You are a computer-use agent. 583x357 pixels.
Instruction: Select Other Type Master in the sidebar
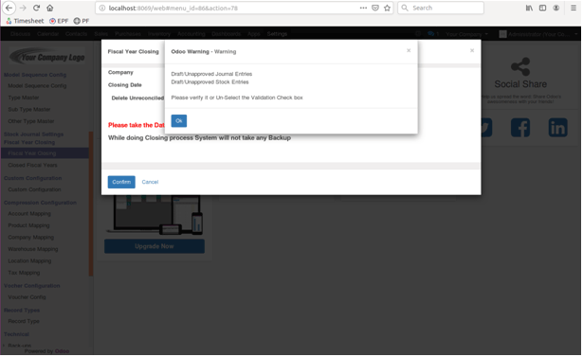(x=31, y=121)
